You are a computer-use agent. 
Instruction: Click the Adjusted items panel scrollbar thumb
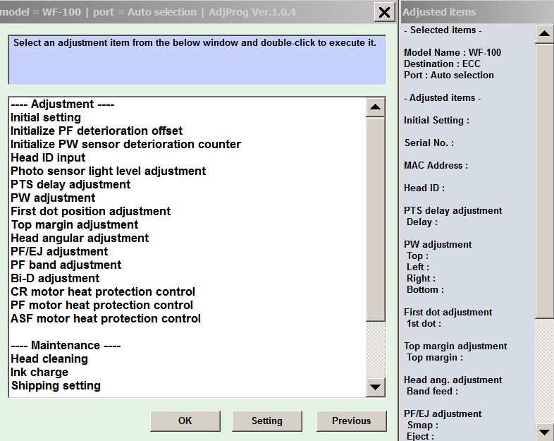(544, 181)
